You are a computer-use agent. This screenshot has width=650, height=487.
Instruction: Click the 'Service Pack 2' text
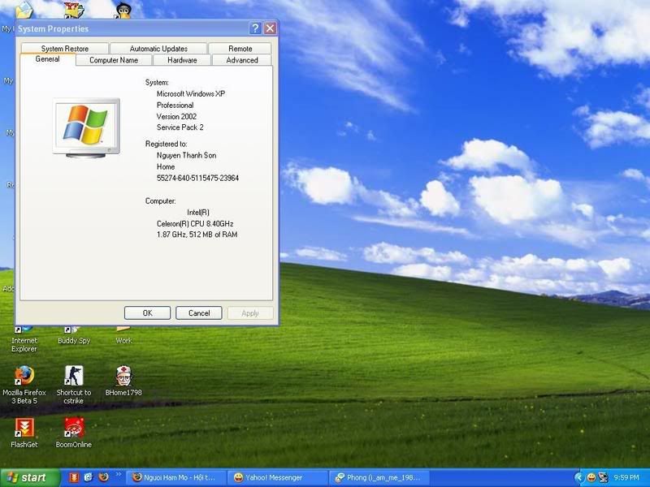[180, 127]
